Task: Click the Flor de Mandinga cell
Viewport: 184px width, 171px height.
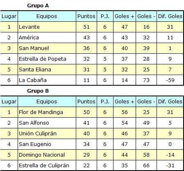Action: pyautogui.click(x=47, y=112)
